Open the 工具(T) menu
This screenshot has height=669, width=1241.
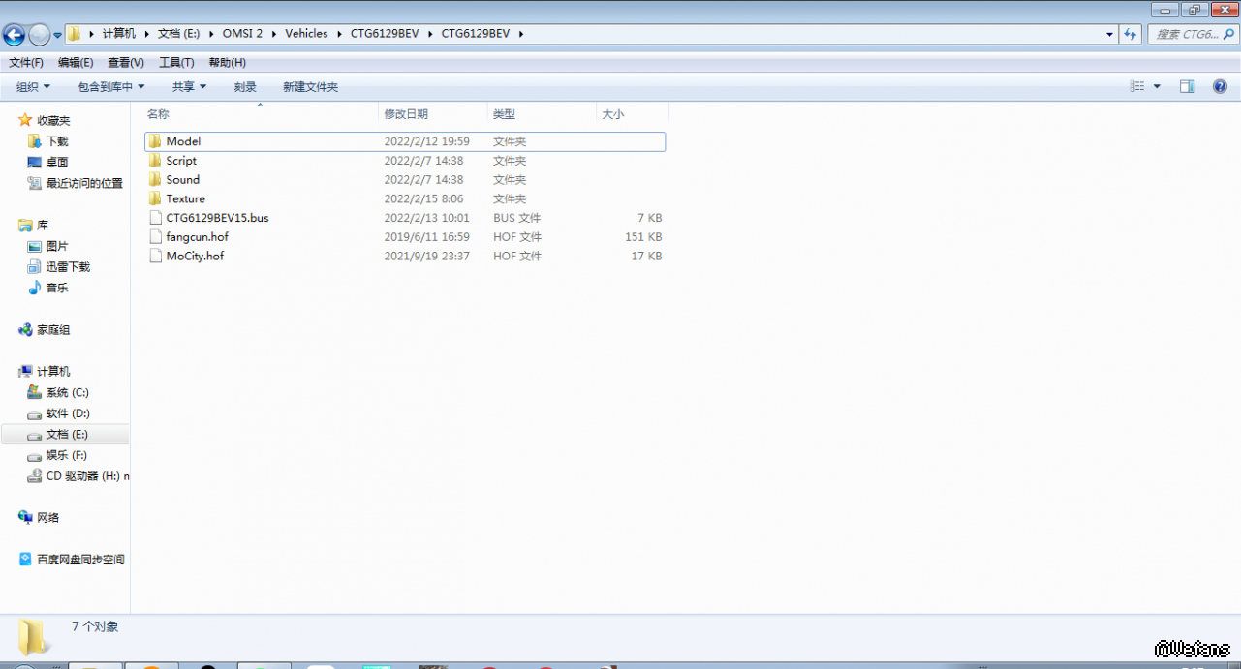[x=176, y=63]
